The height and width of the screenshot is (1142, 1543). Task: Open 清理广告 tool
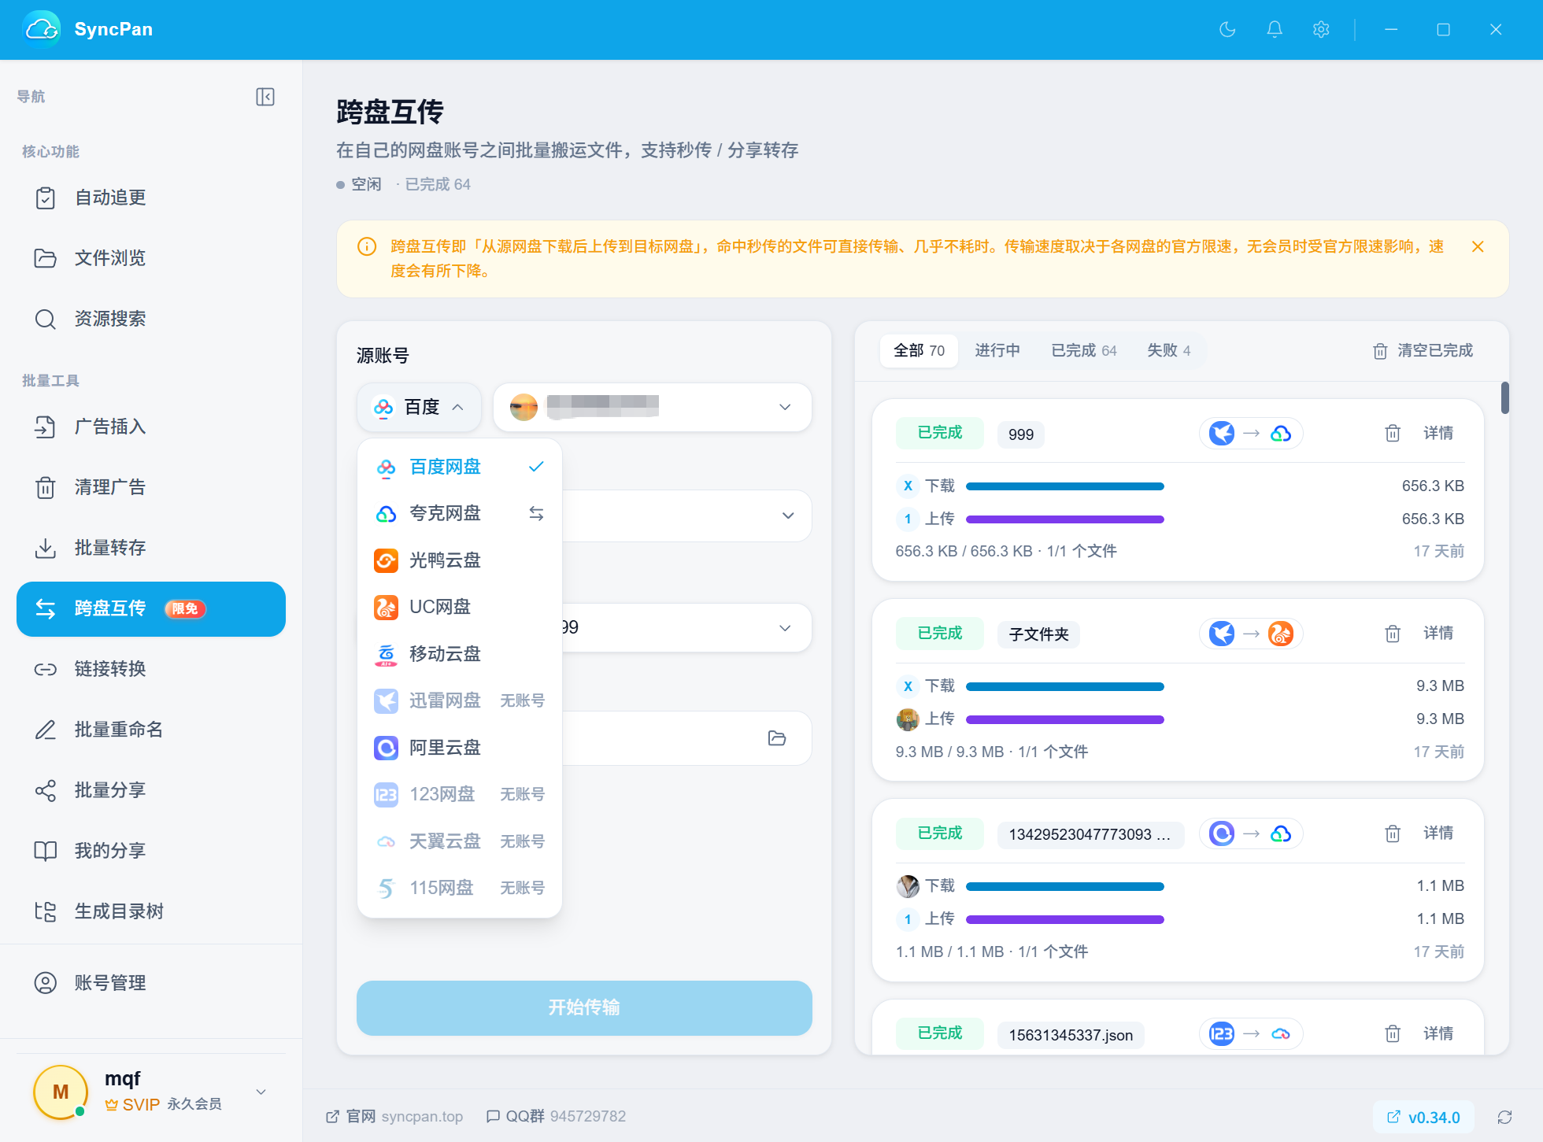point(151,487)
